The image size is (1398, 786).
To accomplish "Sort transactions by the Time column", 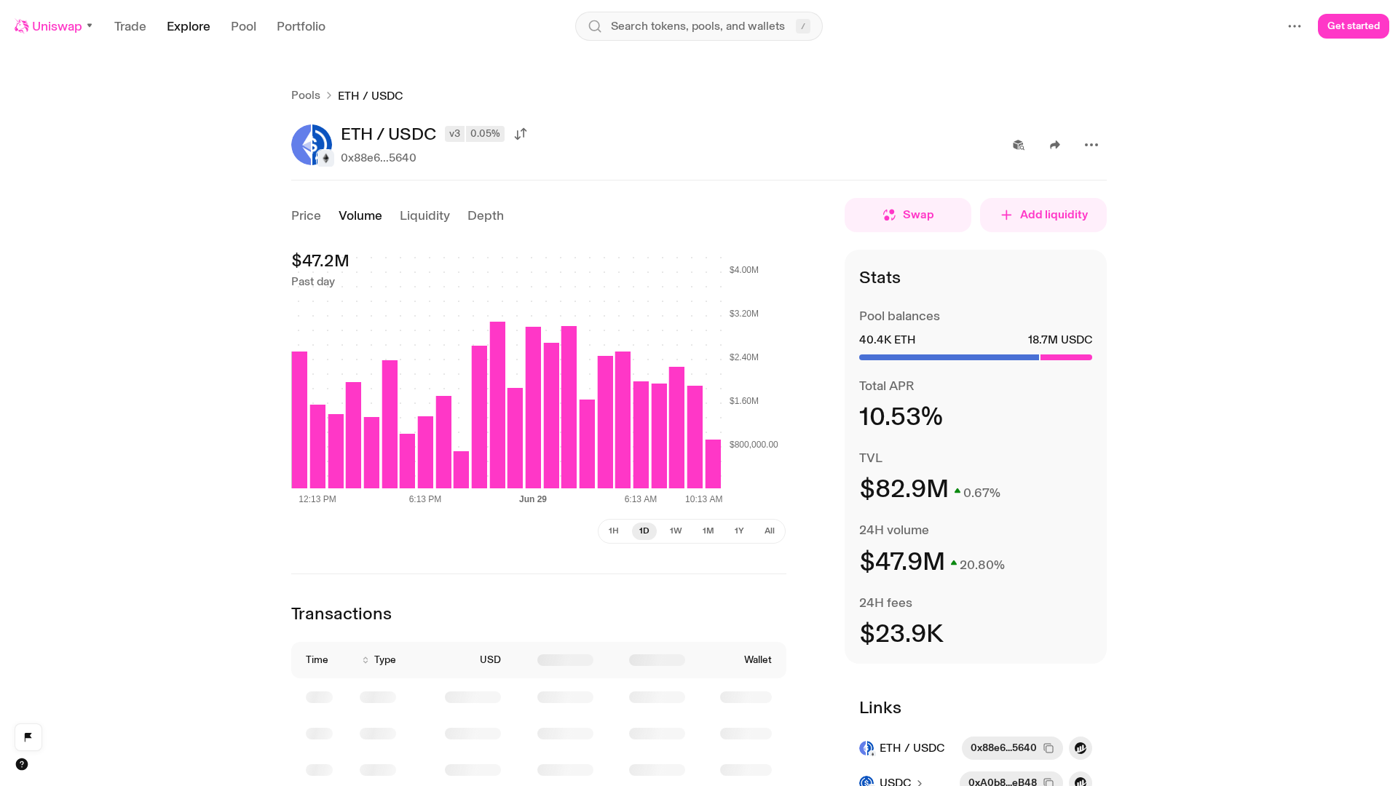I will click(317, 660).
